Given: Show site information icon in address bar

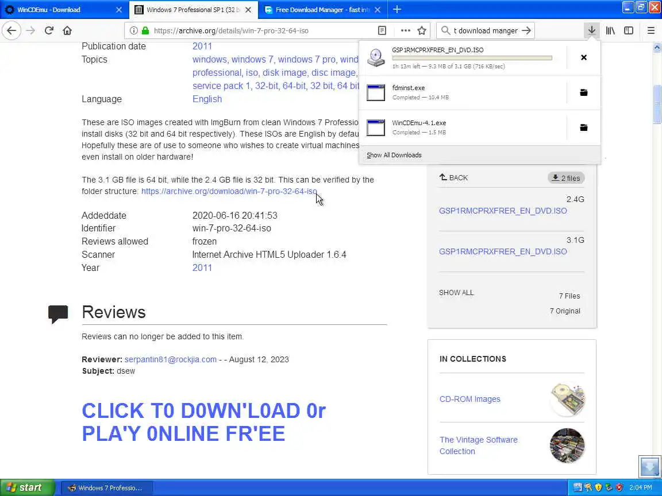Looking at the screenshot, I should pyautogui.click(x=133, y=30).
